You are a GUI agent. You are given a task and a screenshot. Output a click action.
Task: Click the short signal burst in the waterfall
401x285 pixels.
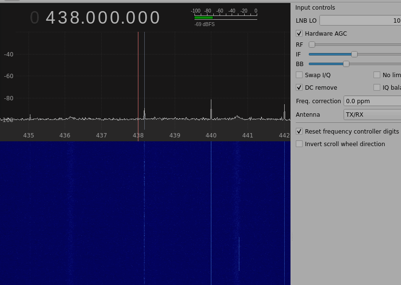point(239,254)
